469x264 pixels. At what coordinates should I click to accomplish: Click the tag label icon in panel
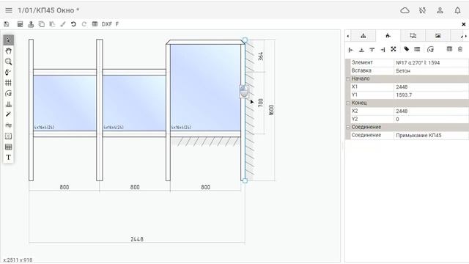coord(407,49)
